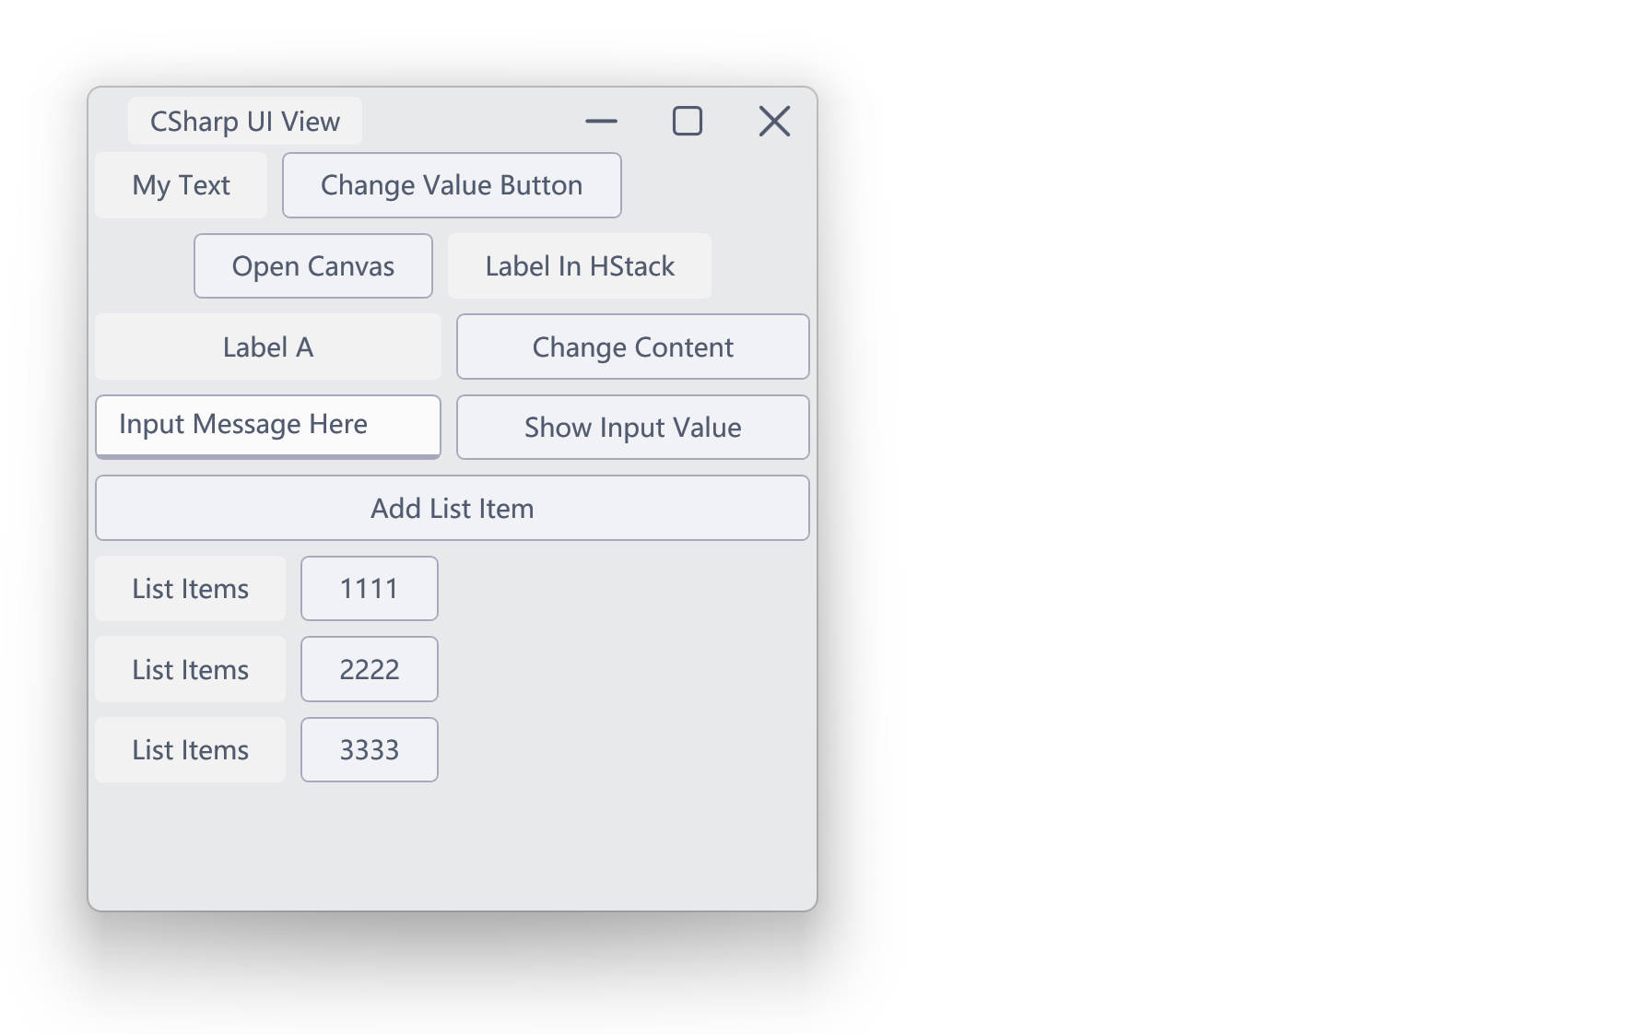1635x1034 pixels.
Task: Click the Change Content button
Action: tap(632, 347)
